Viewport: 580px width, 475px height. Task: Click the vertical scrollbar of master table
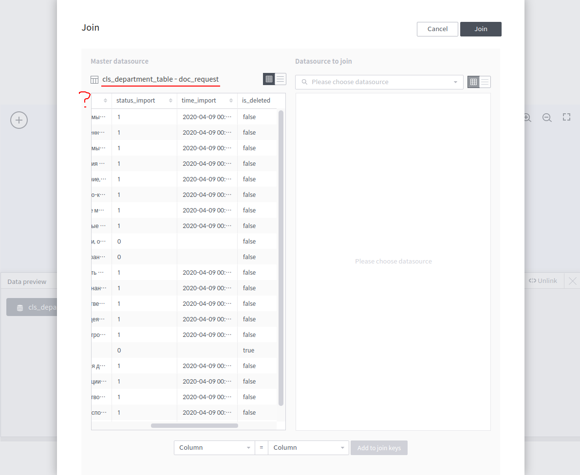click(281, 258)
